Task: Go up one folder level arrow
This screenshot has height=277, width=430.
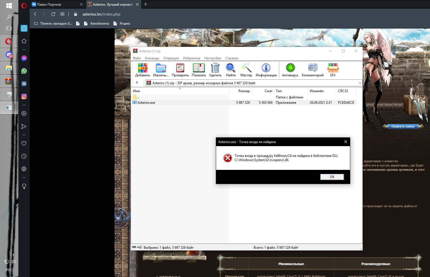Action: click(x=137, y=83)
